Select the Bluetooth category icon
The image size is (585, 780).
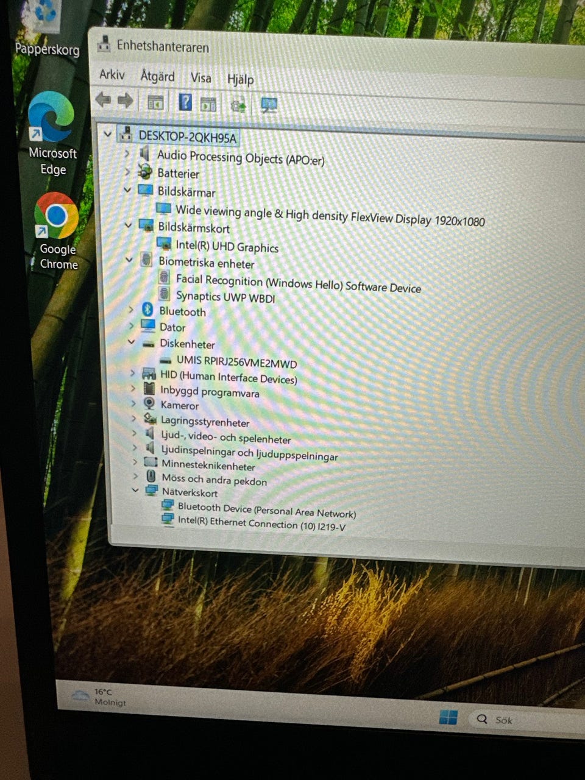point(147,310)
